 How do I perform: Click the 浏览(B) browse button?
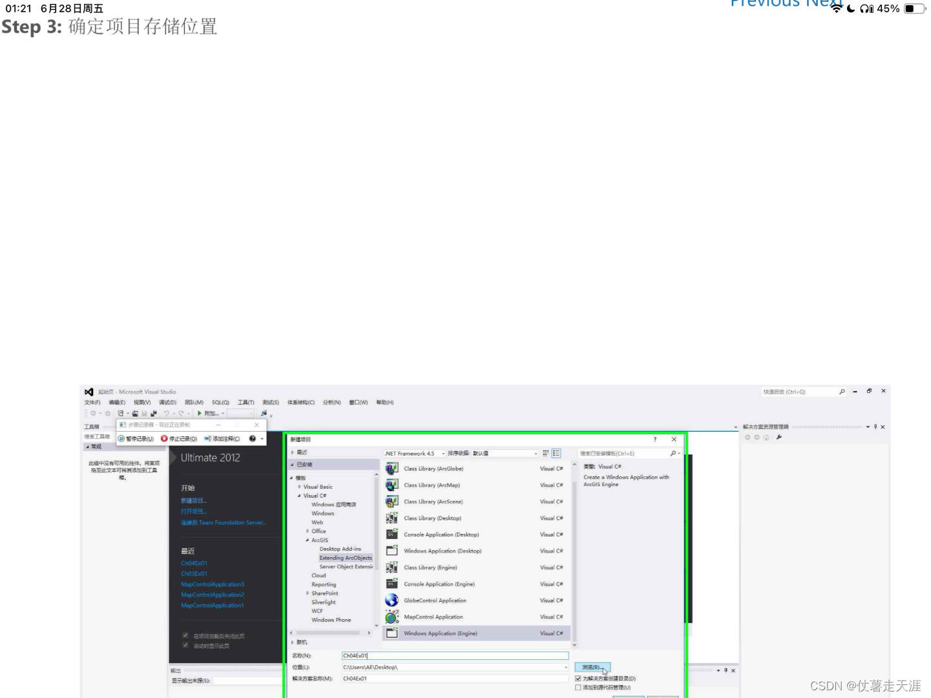[592, 667]
